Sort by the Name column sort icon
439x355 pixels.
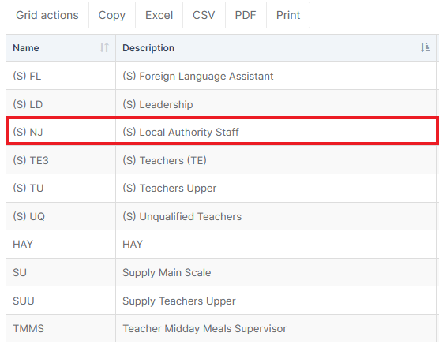(x=104, y=47)
